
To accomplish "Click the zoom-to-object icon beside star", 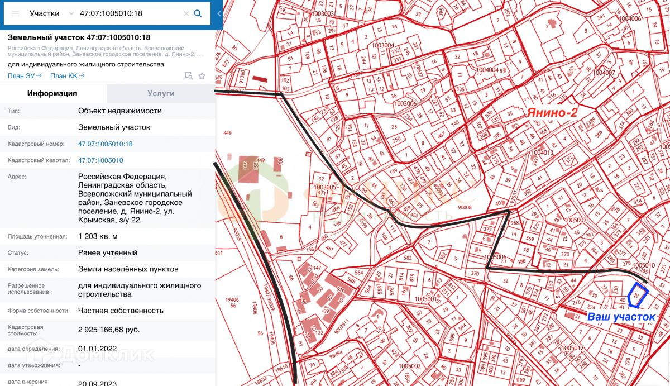I will (x=189, y=76).
